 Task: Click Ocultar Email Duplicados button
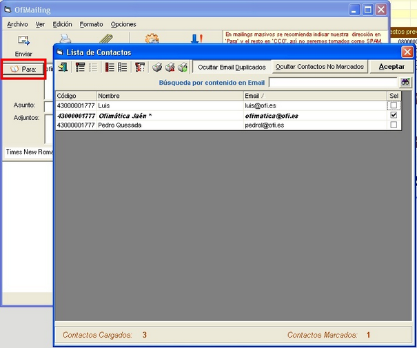tap(232, 67)
